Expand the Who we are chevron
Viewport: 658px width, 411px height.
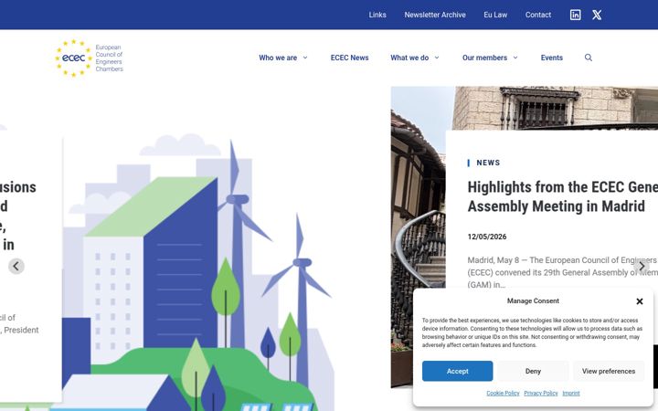tap(305, 58)
